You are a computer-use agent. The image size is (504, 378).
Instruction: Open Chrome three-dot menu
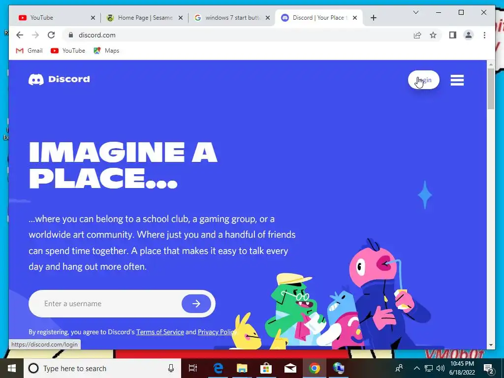point(484,35)
